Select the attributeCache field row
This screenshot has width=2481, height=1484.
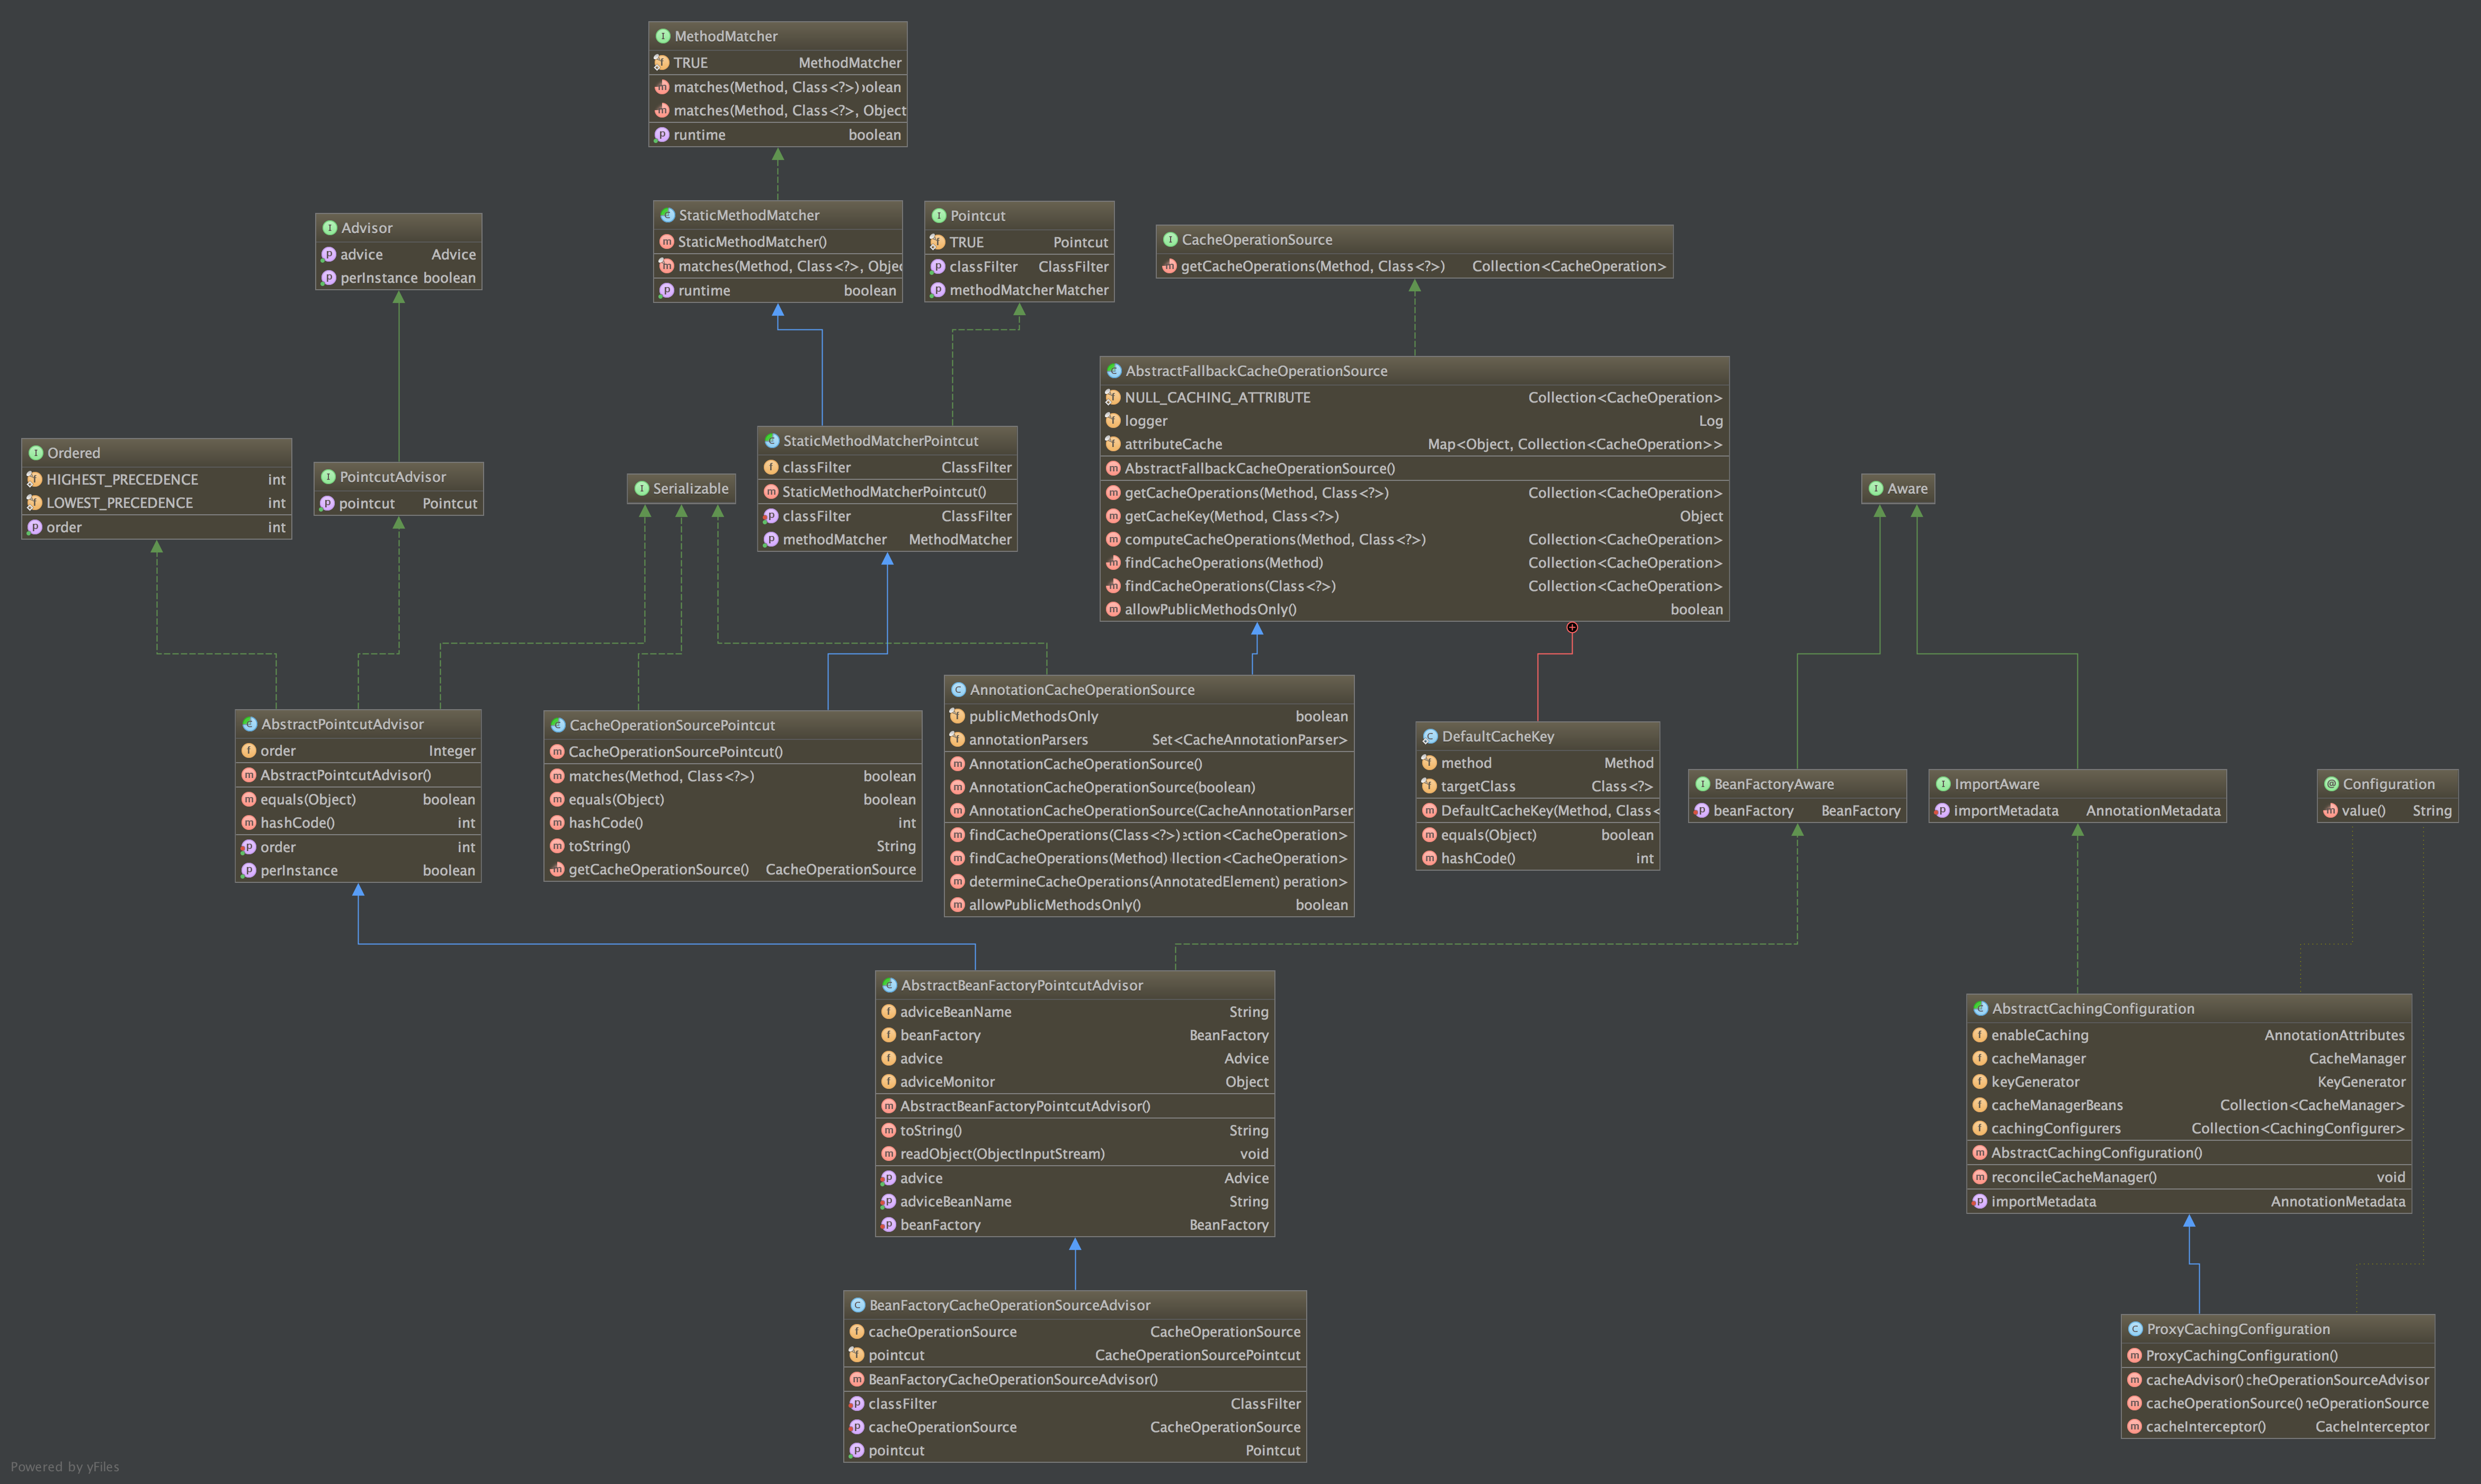pyautogui.click(x=1413, y=444)
